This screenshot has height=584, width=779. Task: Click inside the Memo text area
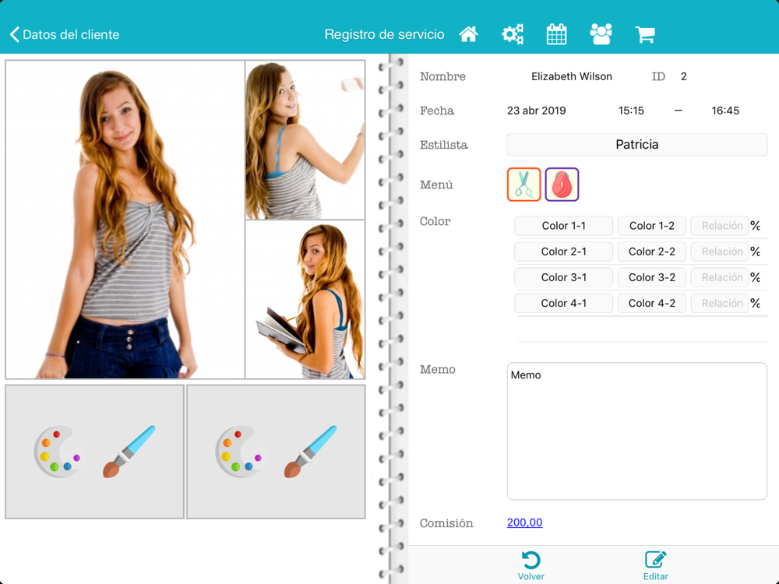coord(637,431)
